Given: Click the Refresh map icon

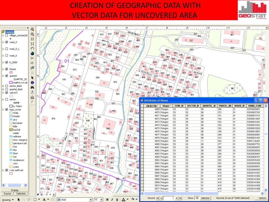Looking at the screenshot, I should 46,195.
